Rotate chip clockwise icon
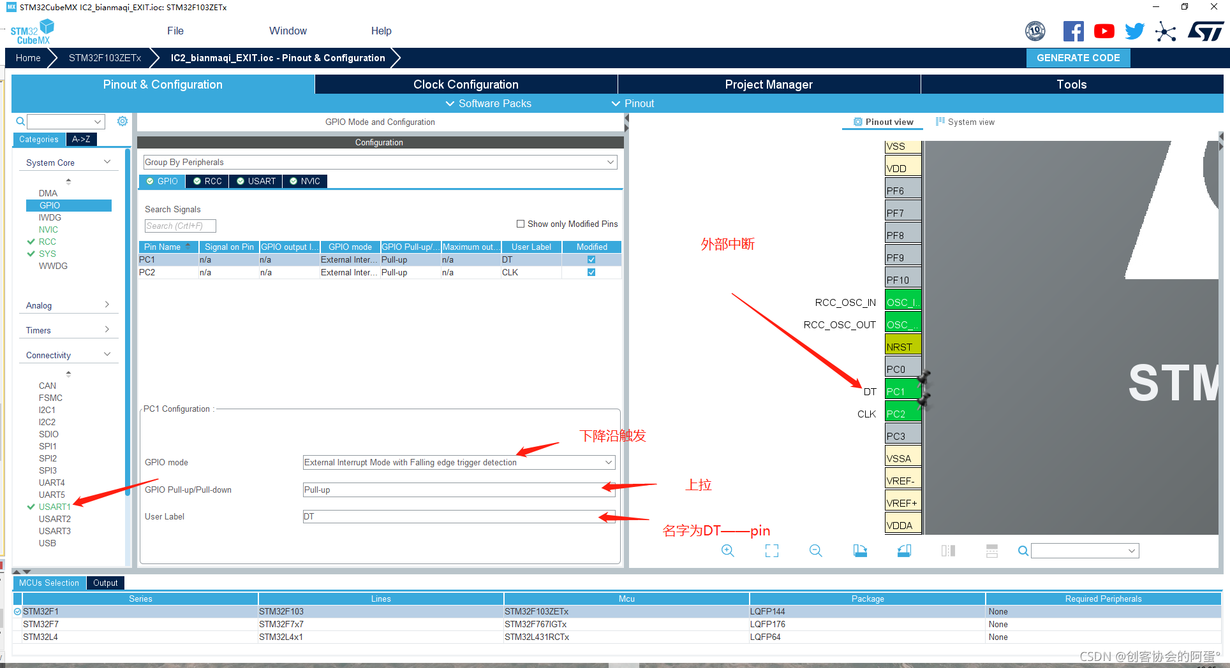Screen dimensions: 1230x668 tap(860, 551)
